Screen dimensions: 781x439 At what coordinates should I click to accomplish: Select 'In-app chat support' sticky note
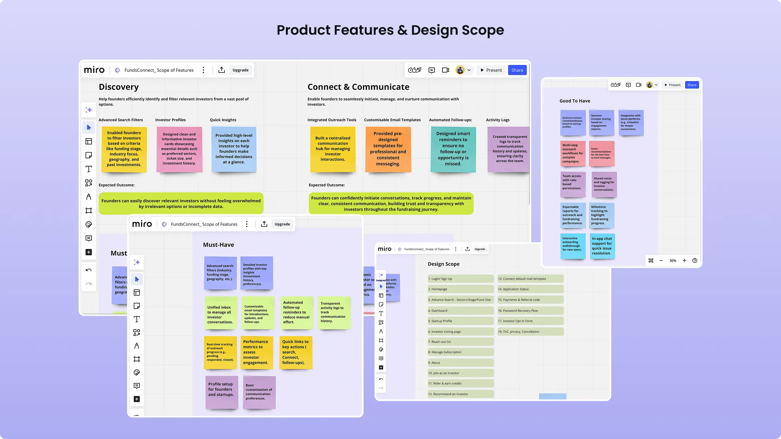pos(602,246)
